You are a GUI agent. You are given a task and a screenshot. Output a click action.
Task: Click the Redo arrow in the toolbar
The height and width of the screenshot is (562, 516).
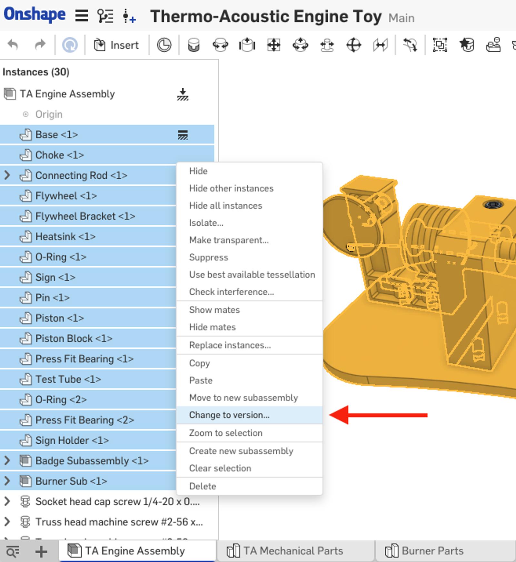(40, 45)
